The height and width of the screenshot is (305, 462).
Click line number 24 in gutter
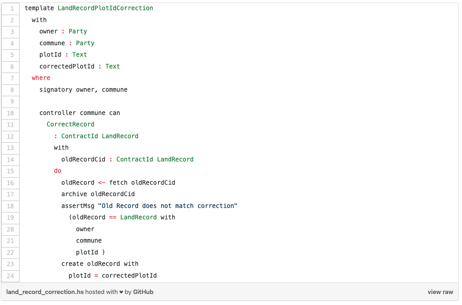point(11,276)
